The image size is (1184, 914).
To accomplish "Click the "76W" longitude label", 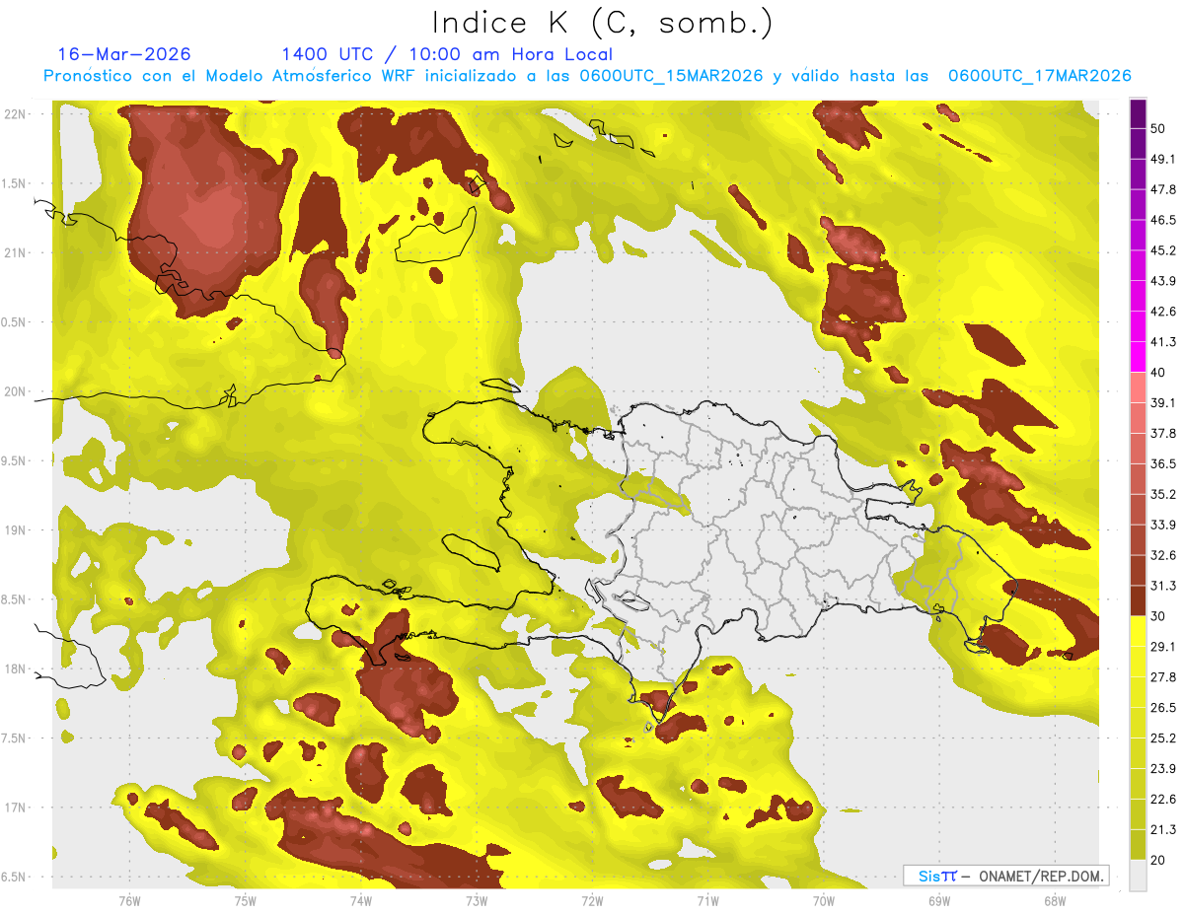I will point(129,900).
